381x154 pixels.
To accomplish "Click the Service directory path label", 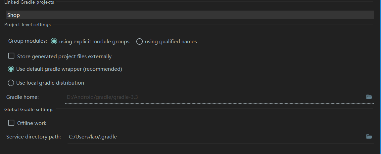I will click(33, 137).
